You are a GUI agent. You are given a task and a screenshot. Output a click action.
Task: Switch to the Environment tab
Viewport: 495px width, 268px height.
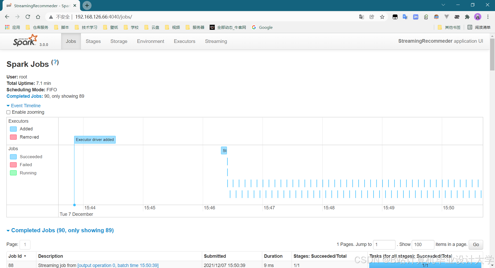point(151,41)
